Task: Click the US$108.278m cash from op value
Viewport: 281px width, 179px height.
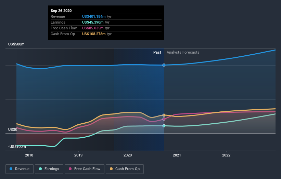Action: point(94,34)
